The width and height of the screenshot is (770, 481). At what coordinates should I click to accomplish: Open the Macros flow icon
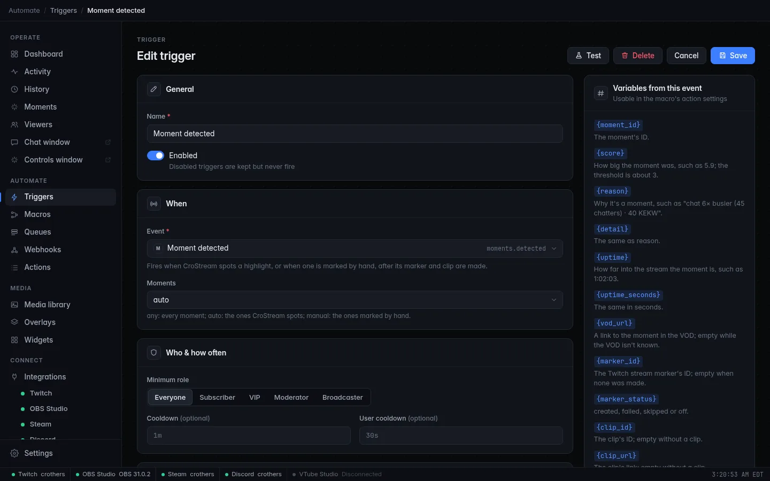[14, 214]
